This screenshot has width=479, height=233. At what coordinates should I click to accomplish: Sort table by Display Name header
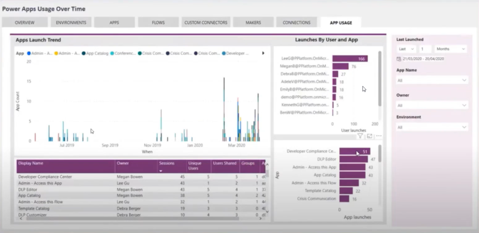tap(65, 166)
